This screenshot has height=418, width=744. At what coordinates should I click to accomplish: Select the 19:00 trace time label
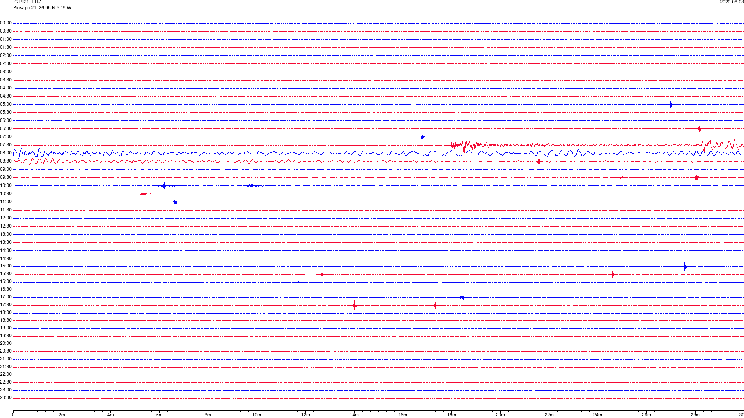pyautogui.click(x=6, y=328)
